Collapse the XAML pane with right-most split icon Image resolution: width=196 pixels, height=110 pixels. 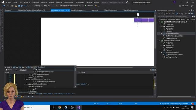pyautogui.click(x=155, y=70)
